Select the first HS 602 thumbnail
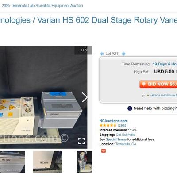Image resolution: width=177 pixels, height=177 pixels. pos(12,162)
